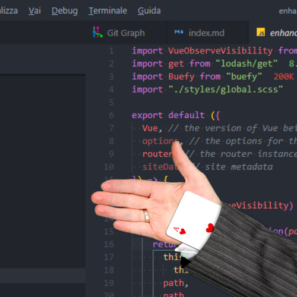Open the Vai menu
The image size is (297, 297).
34,11
